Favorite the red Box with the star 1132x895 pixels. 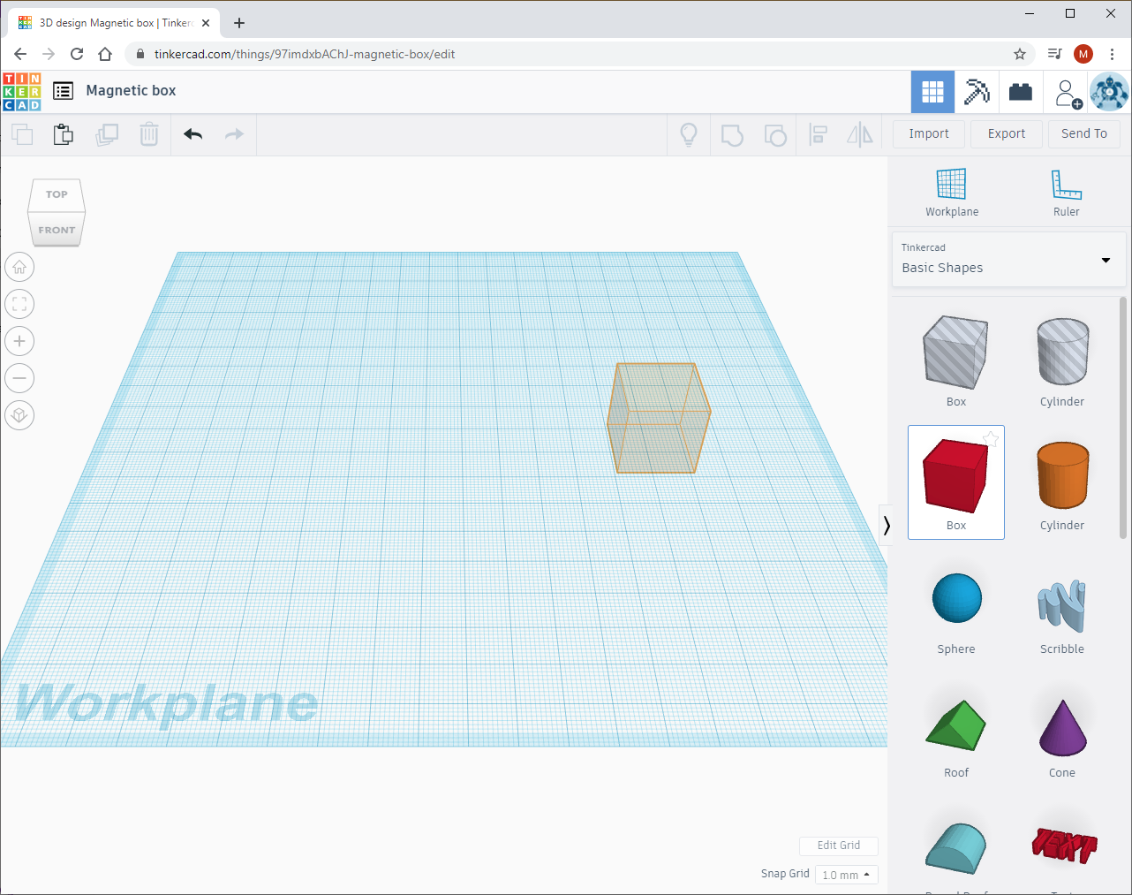[991, 439]
